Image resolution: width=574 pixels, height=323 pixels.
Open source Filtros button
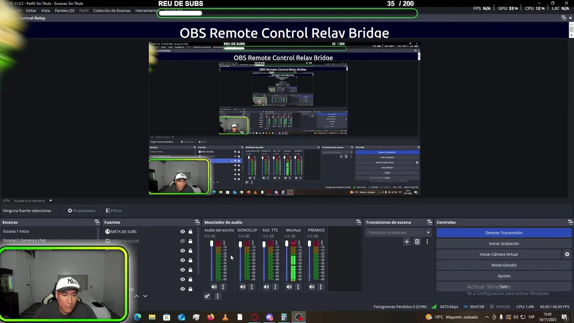[113, 210]
